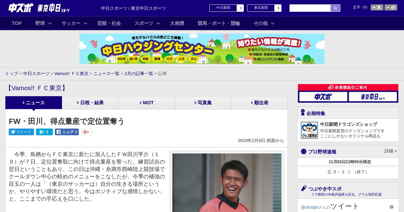Click the Twitter widget info icon

392,207
